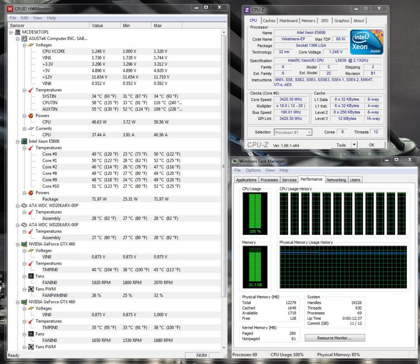The image size is (420, 364).
Task: Collapse the Temperatures group above SYSTIN
Action: point(24,90)
